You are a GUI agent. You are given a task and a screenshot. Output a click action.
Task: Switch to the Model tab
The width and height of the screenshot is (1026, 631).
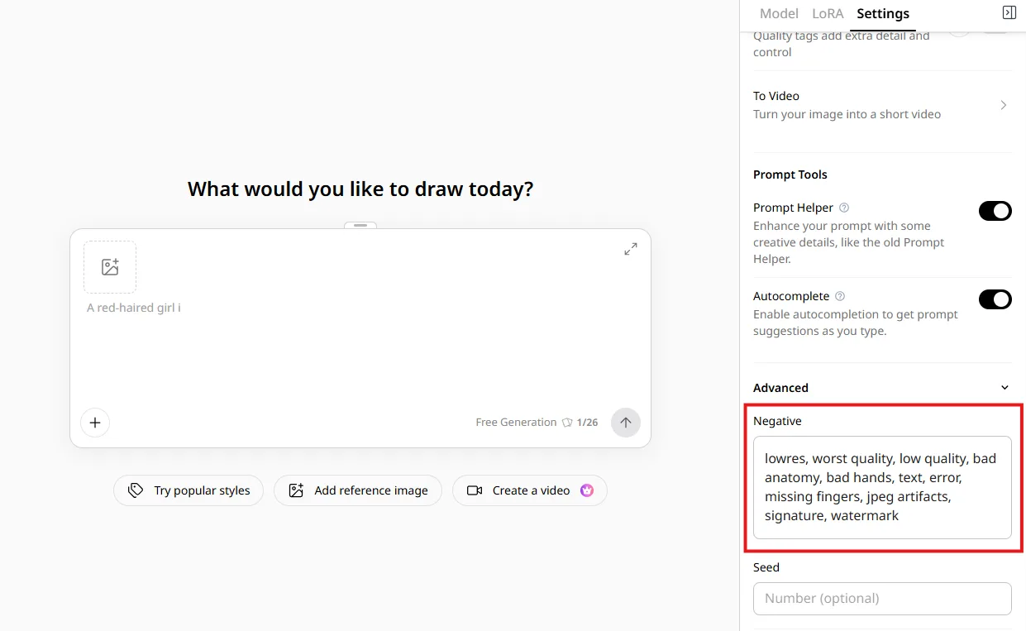click(779, 13)
